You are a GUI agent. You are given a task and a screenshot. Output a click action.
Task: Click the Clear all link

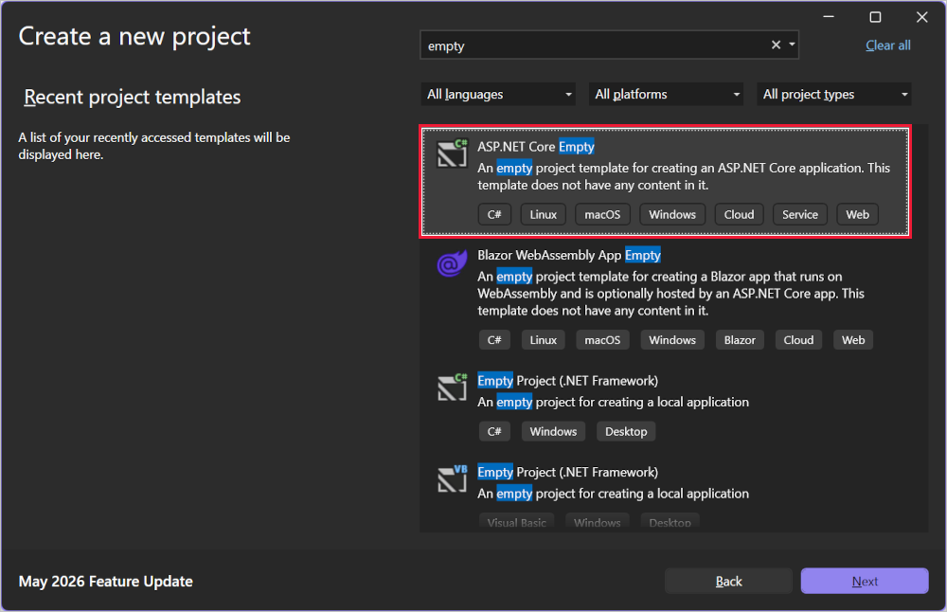pyautogui.click(x=888, y=45)
